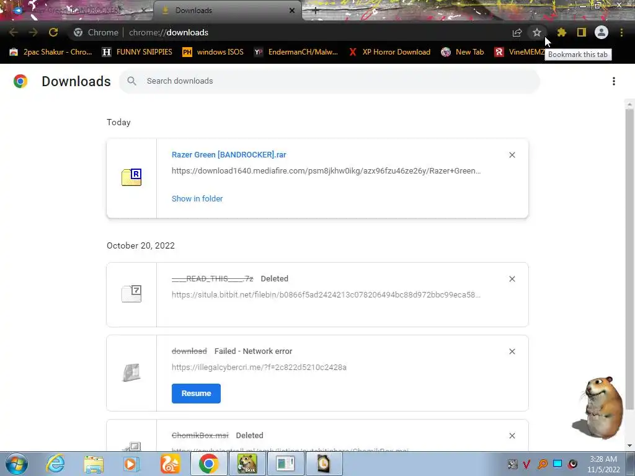
Task: Open Windows Explorer from taskbar
Action: tap(94, 464)
